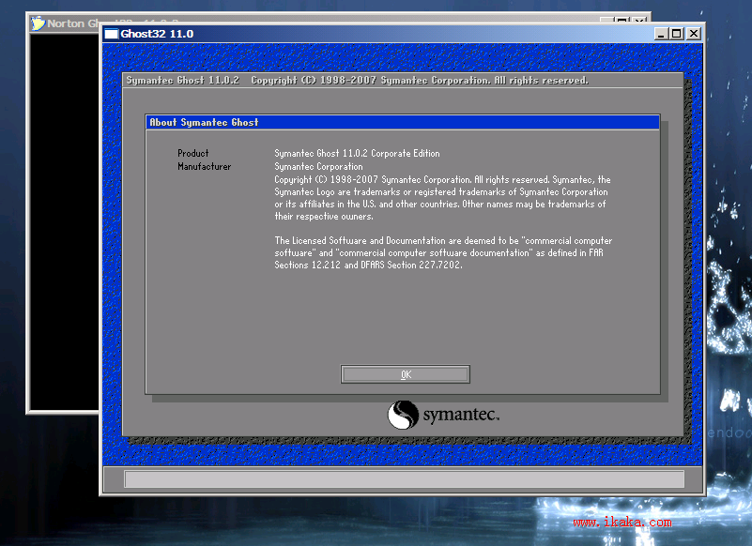The image size is (752, 546).
Task: Click the Symantec logo below the dialog
Action: click(x=444, y=415)
